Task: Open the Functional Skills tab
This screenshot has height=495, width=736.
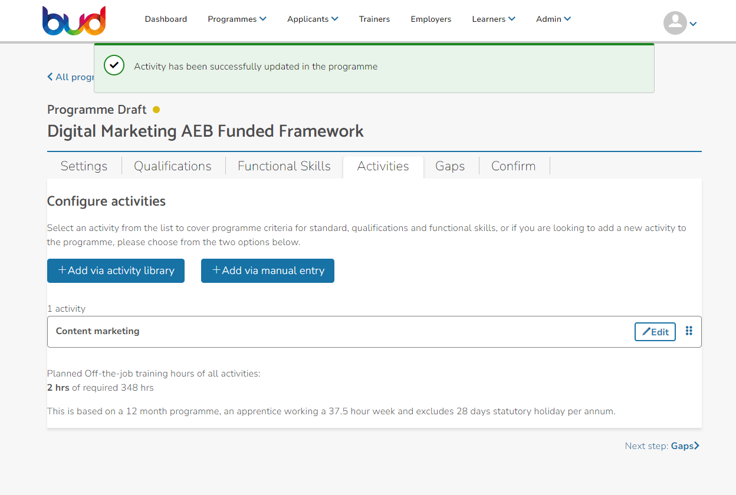Action: 284,166
